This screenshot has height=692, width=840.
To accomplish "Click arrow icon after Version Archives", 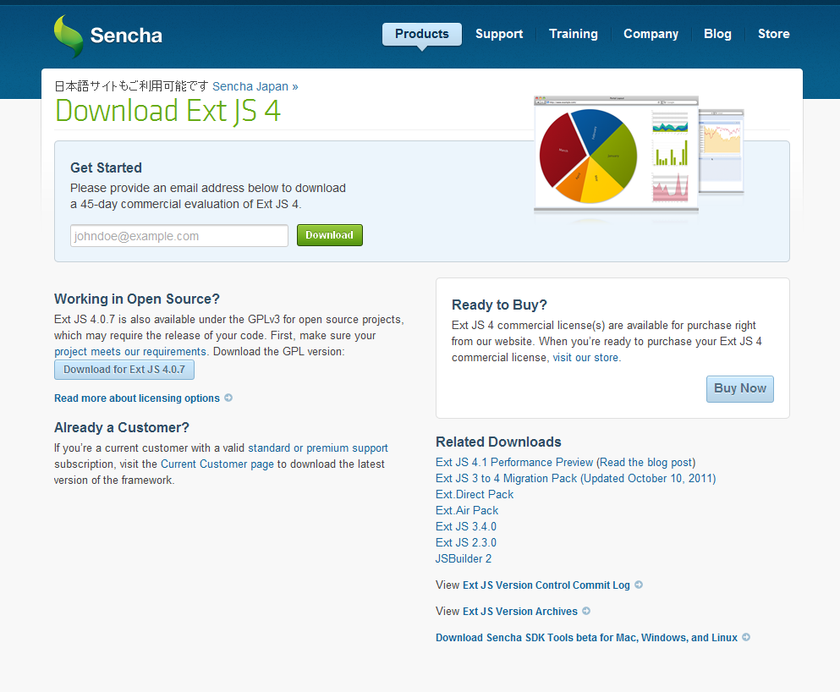I will [x=586, y=612].
